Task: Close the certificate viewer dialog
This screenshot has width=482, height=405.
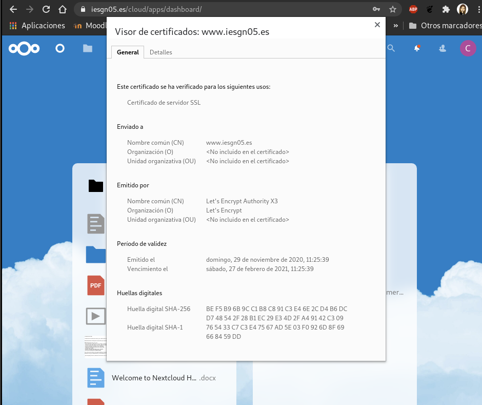Action: (x=377, y=25)
